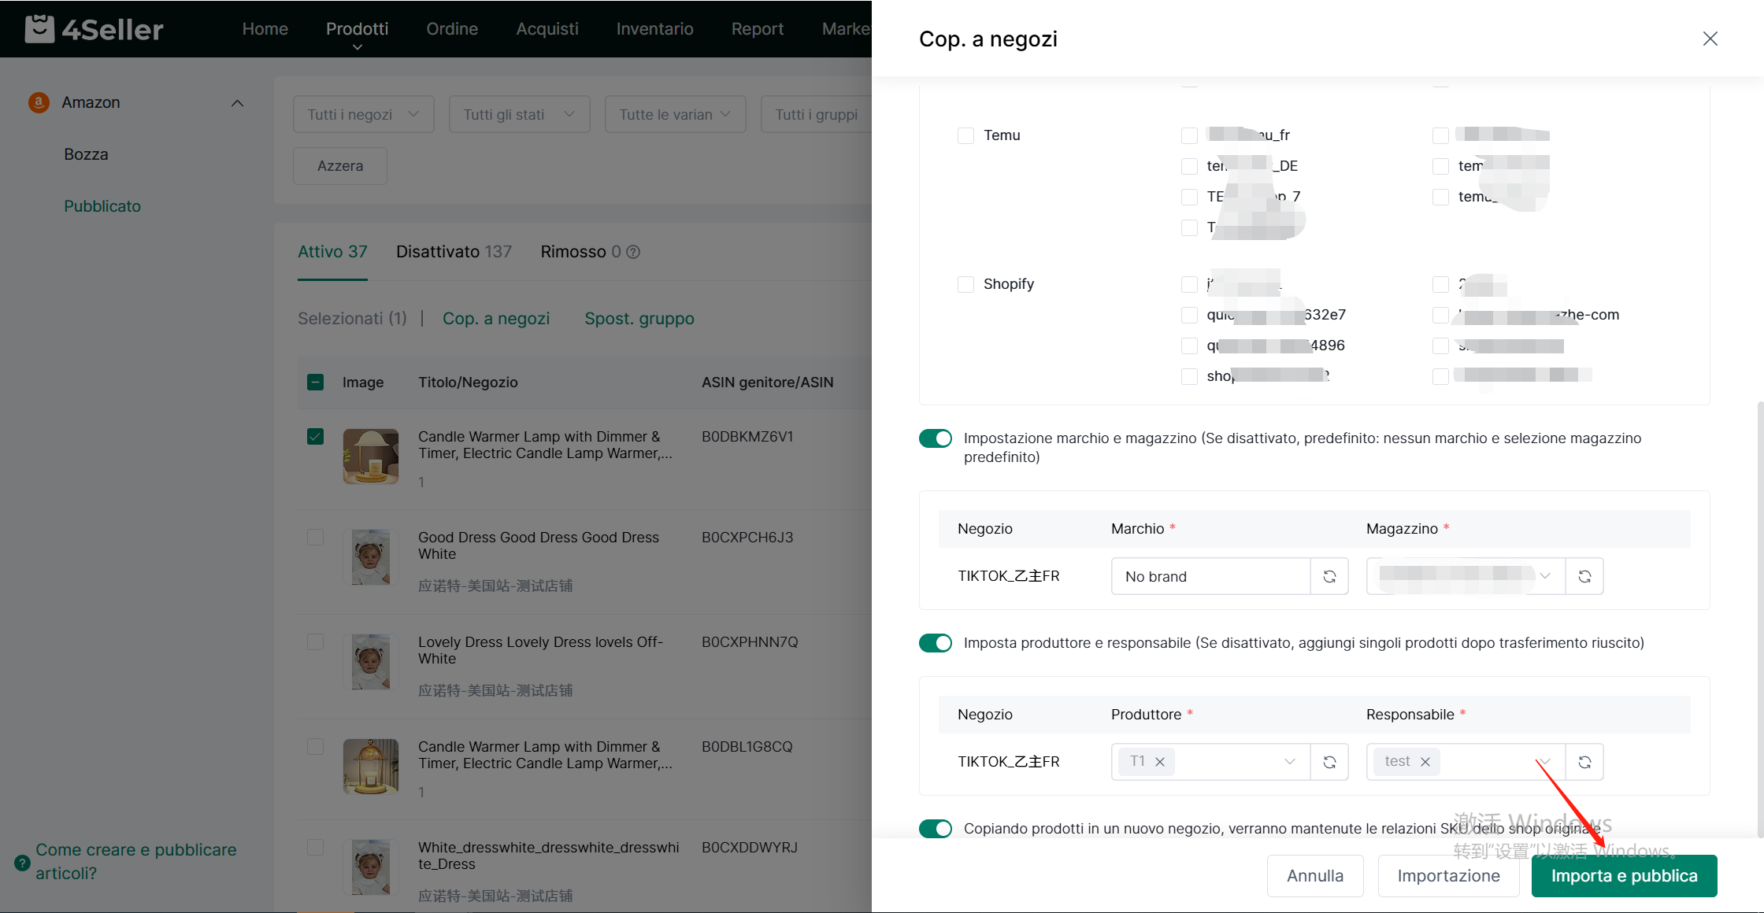Click Importa e pubblica button

click(1624, 876)
